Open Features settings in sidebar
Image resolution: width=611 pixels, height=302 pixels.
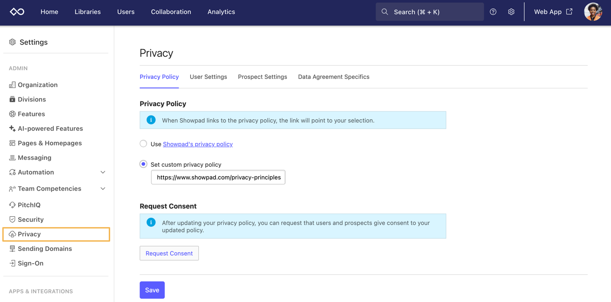coord(31,114)
